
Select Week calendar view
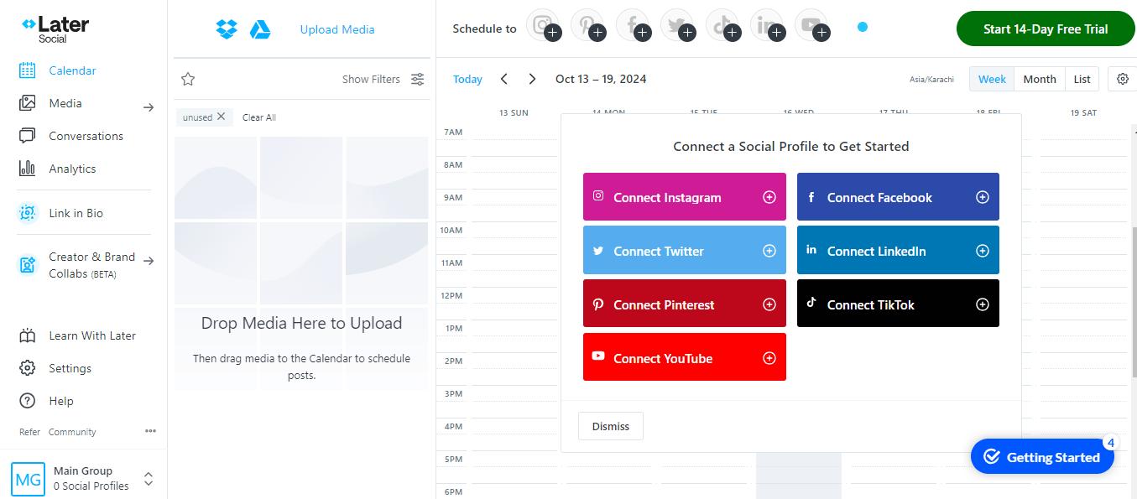tap(992, 79)
